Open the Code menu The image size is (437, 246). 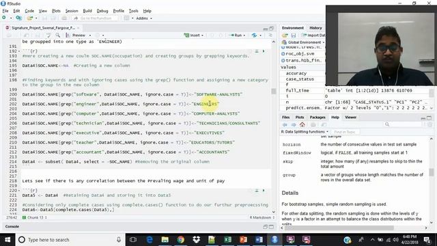[x=29, y=11]
